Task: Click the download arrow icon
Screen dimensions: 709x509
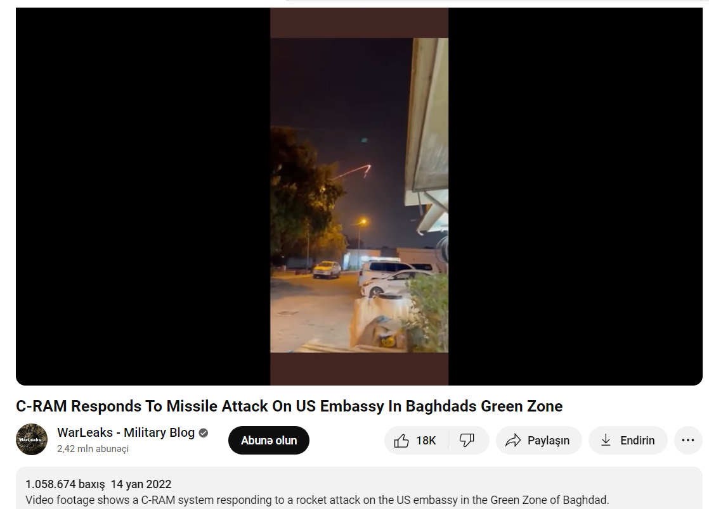Action: [606, 440]
